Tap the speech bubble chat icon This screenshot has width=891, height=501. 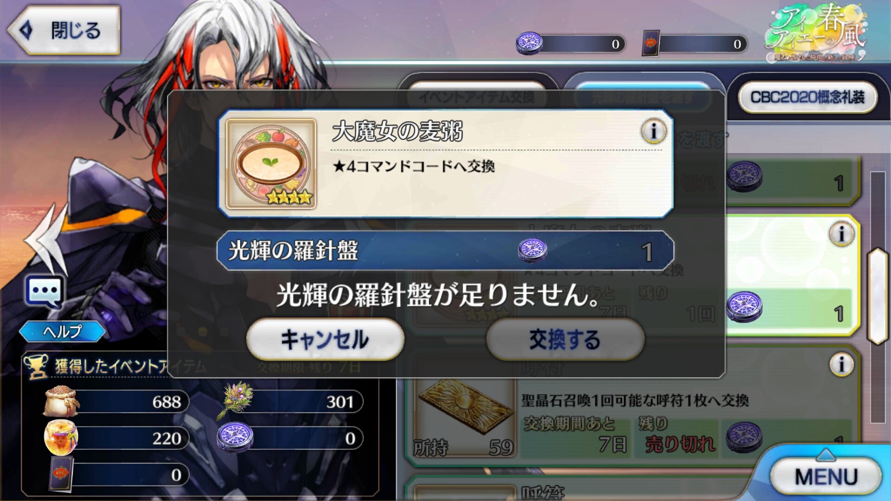[x=44, y=292]
